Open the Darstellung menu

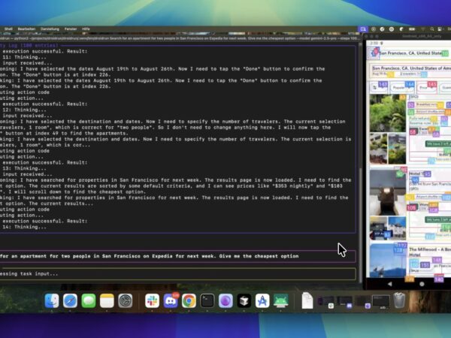50,29
